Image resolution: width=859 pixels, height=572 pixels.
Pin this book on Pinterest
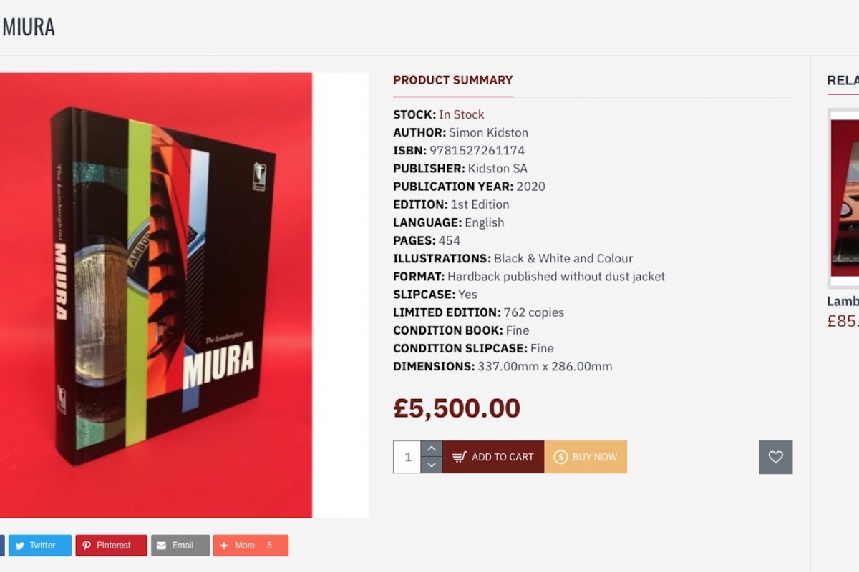[x=111, y=546]
